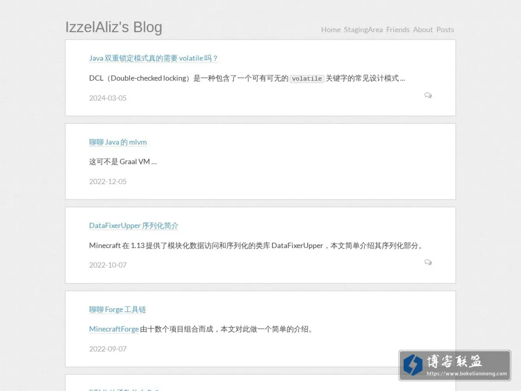The width and height of the screenshot is (521, 391).
Task: Click the date 2022-09-07
Action: 108,348
